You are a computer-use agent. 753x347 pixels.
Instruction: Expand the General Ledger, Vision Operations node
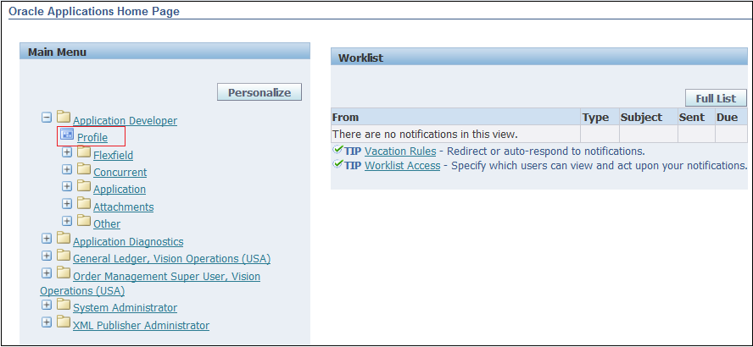[46, 255]
